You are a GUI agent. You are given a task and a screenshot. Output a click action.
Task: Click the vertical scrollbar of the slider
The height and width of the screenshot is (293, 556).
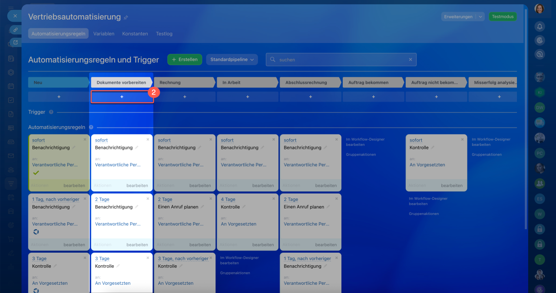(526, 119)
